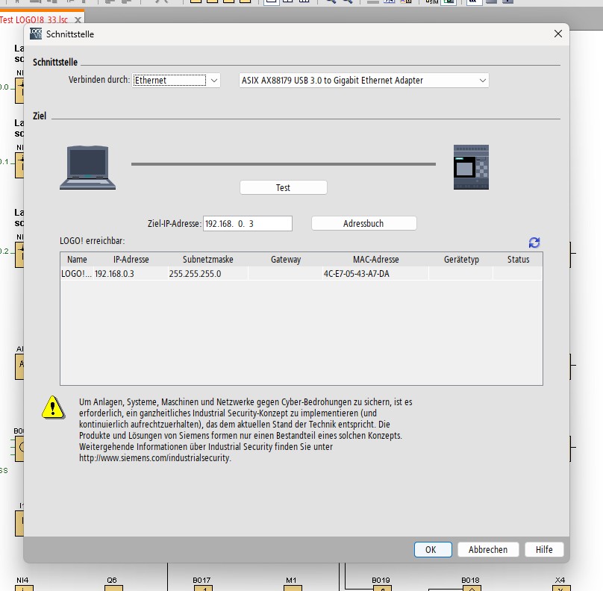The width and height of the screenshot is (603, 591).
Task: Click the Gateway column header
Action: pos(285,260)
